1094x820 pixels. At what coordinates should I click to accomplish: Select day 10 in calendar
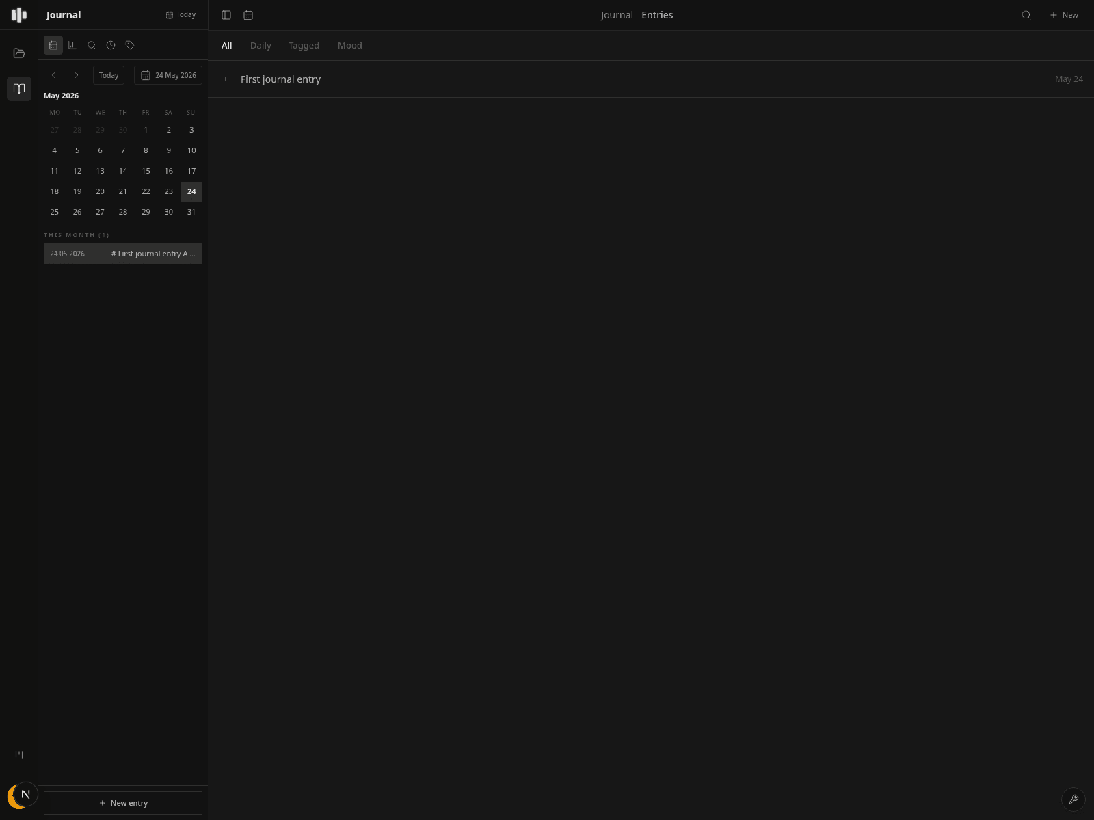tap(191, 150)
